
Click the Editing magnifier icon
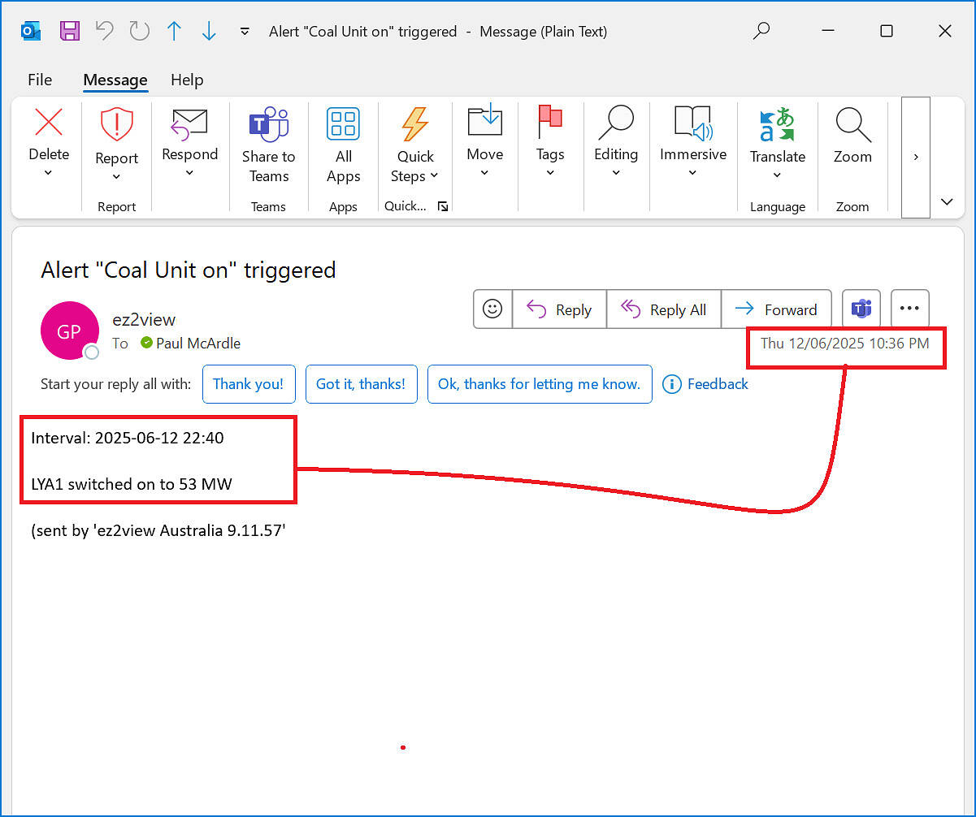(616, 123)
